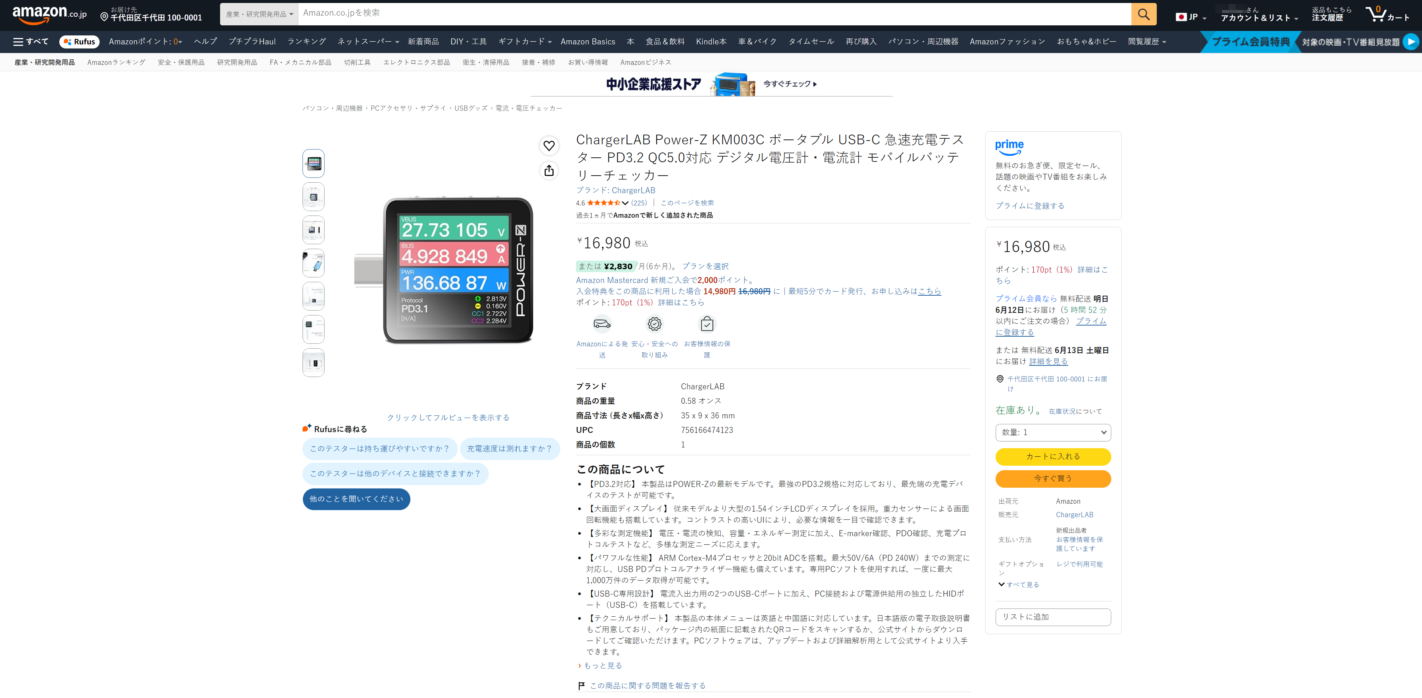Click the プライムに登録する link in prime box

[1030, 206]
